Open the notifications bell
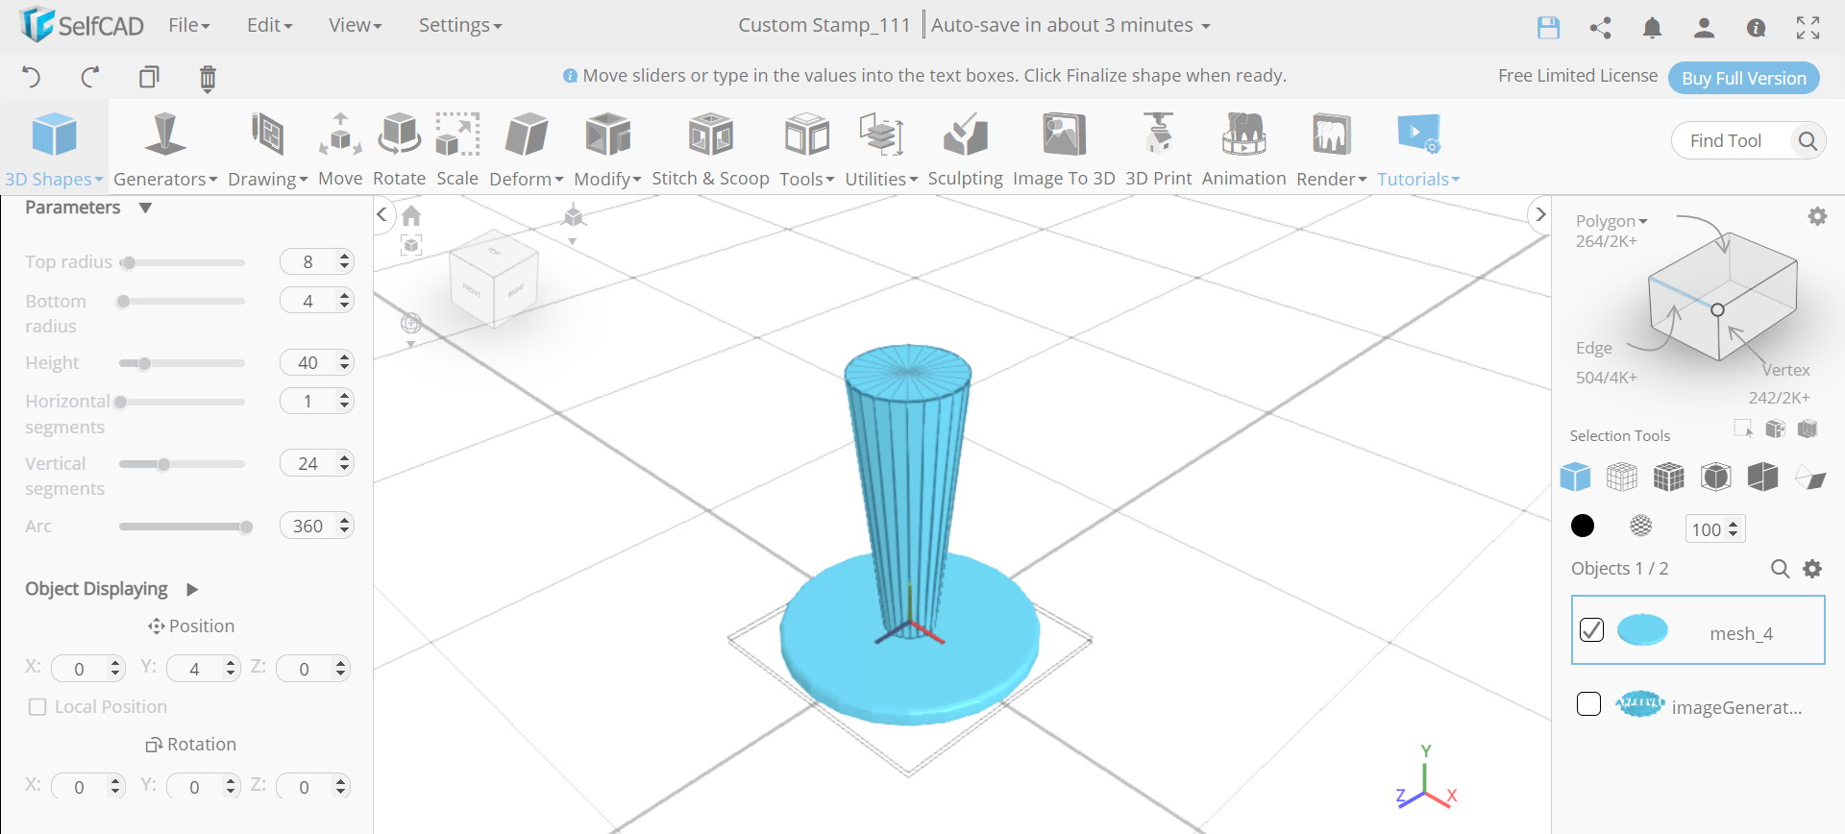The image size is (1845, 834). click(x=1652, y=27)
